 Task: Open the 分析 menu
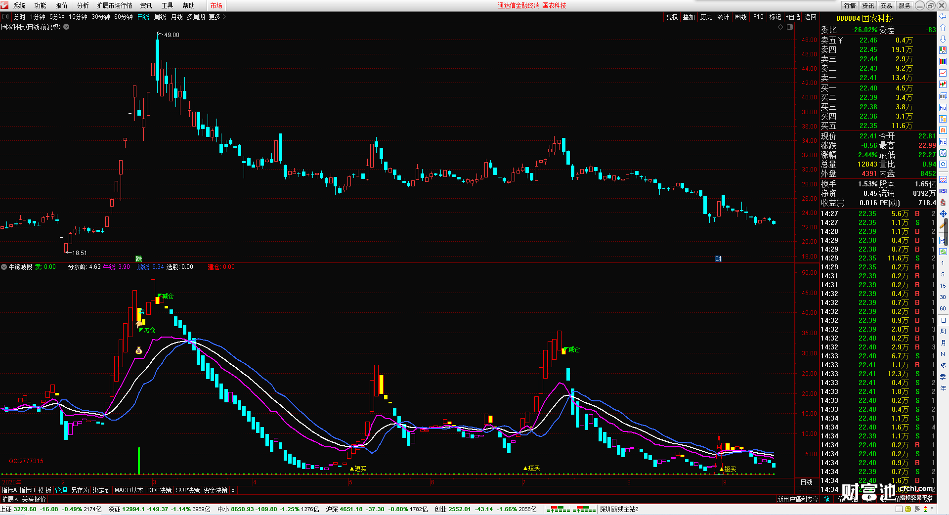(x=83, y=5)
